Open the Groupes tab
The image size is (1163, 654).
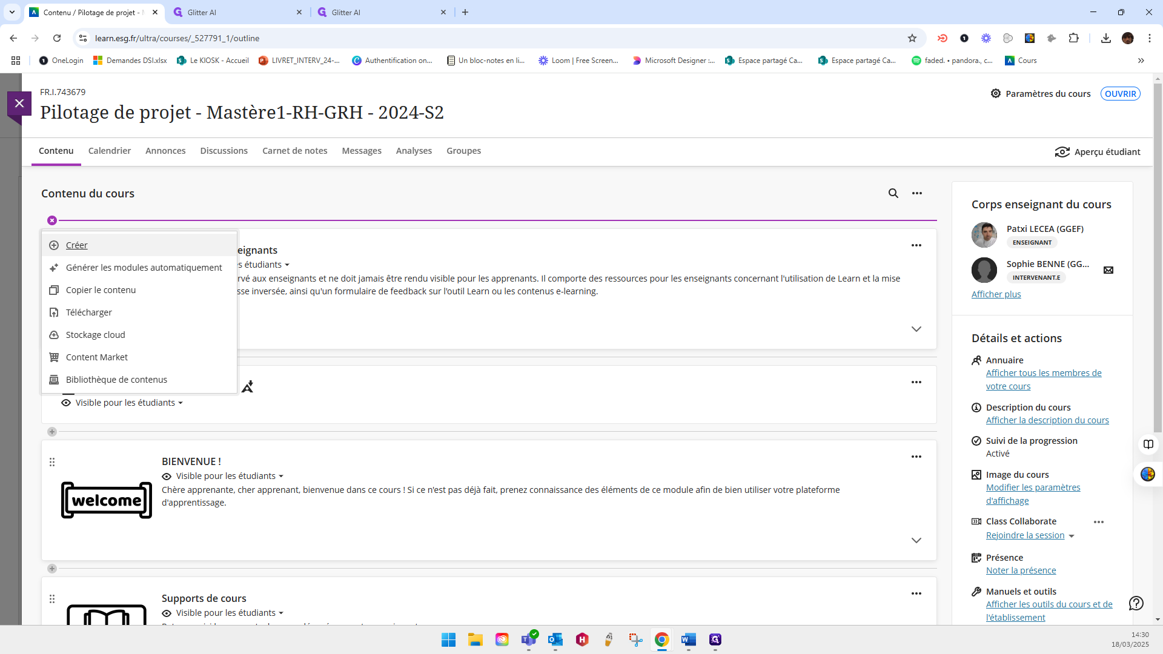[464, 151]
